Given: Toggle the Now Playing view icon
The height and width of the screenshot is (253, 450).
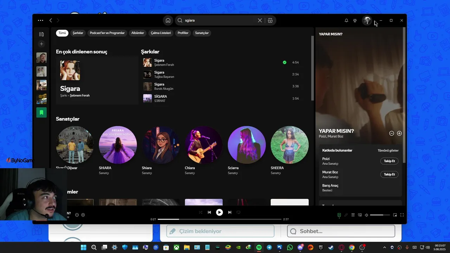Looking at the screenshot, I should [x=339, y=215].
